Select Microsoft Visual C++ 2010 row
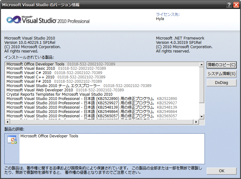The image size is (241, 179). 102,77
